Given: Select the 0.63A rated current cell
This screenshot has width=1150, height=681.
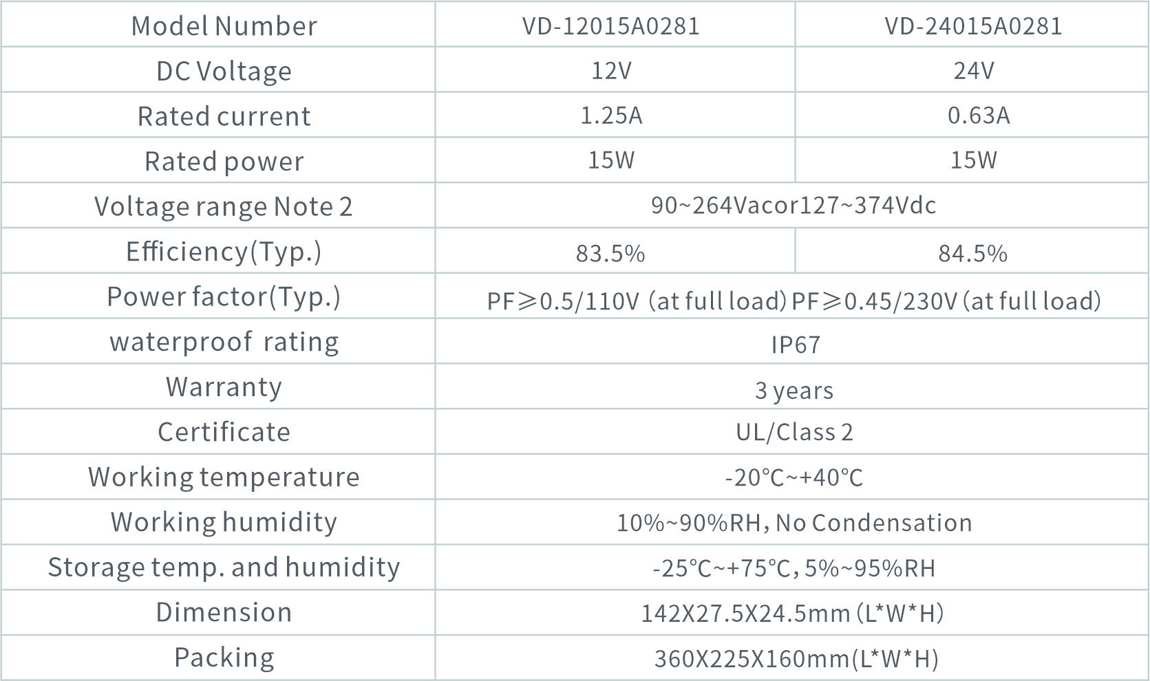Looking at the screenshot, I should pos(978,116).
